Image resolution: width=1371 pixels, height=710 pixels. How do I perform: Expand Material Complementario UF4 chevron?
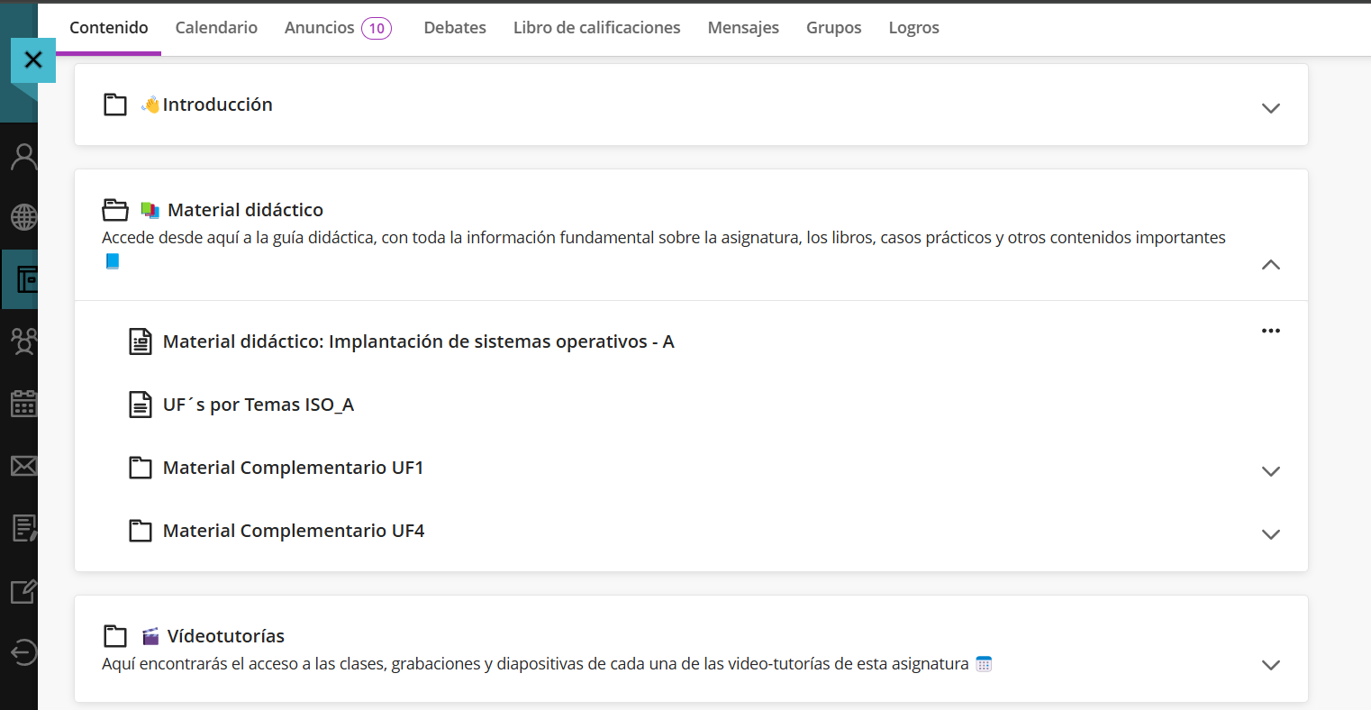(1270, 534)
